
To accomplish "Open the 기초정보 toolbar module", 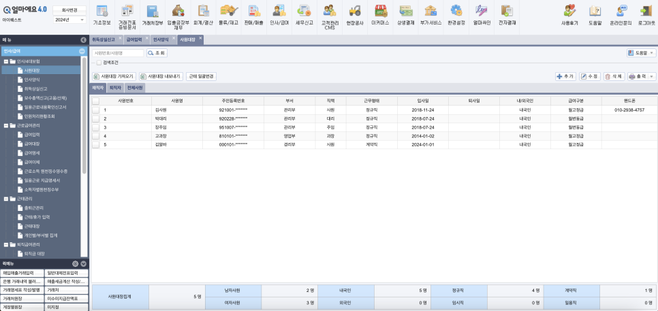I will coord(102,16).
